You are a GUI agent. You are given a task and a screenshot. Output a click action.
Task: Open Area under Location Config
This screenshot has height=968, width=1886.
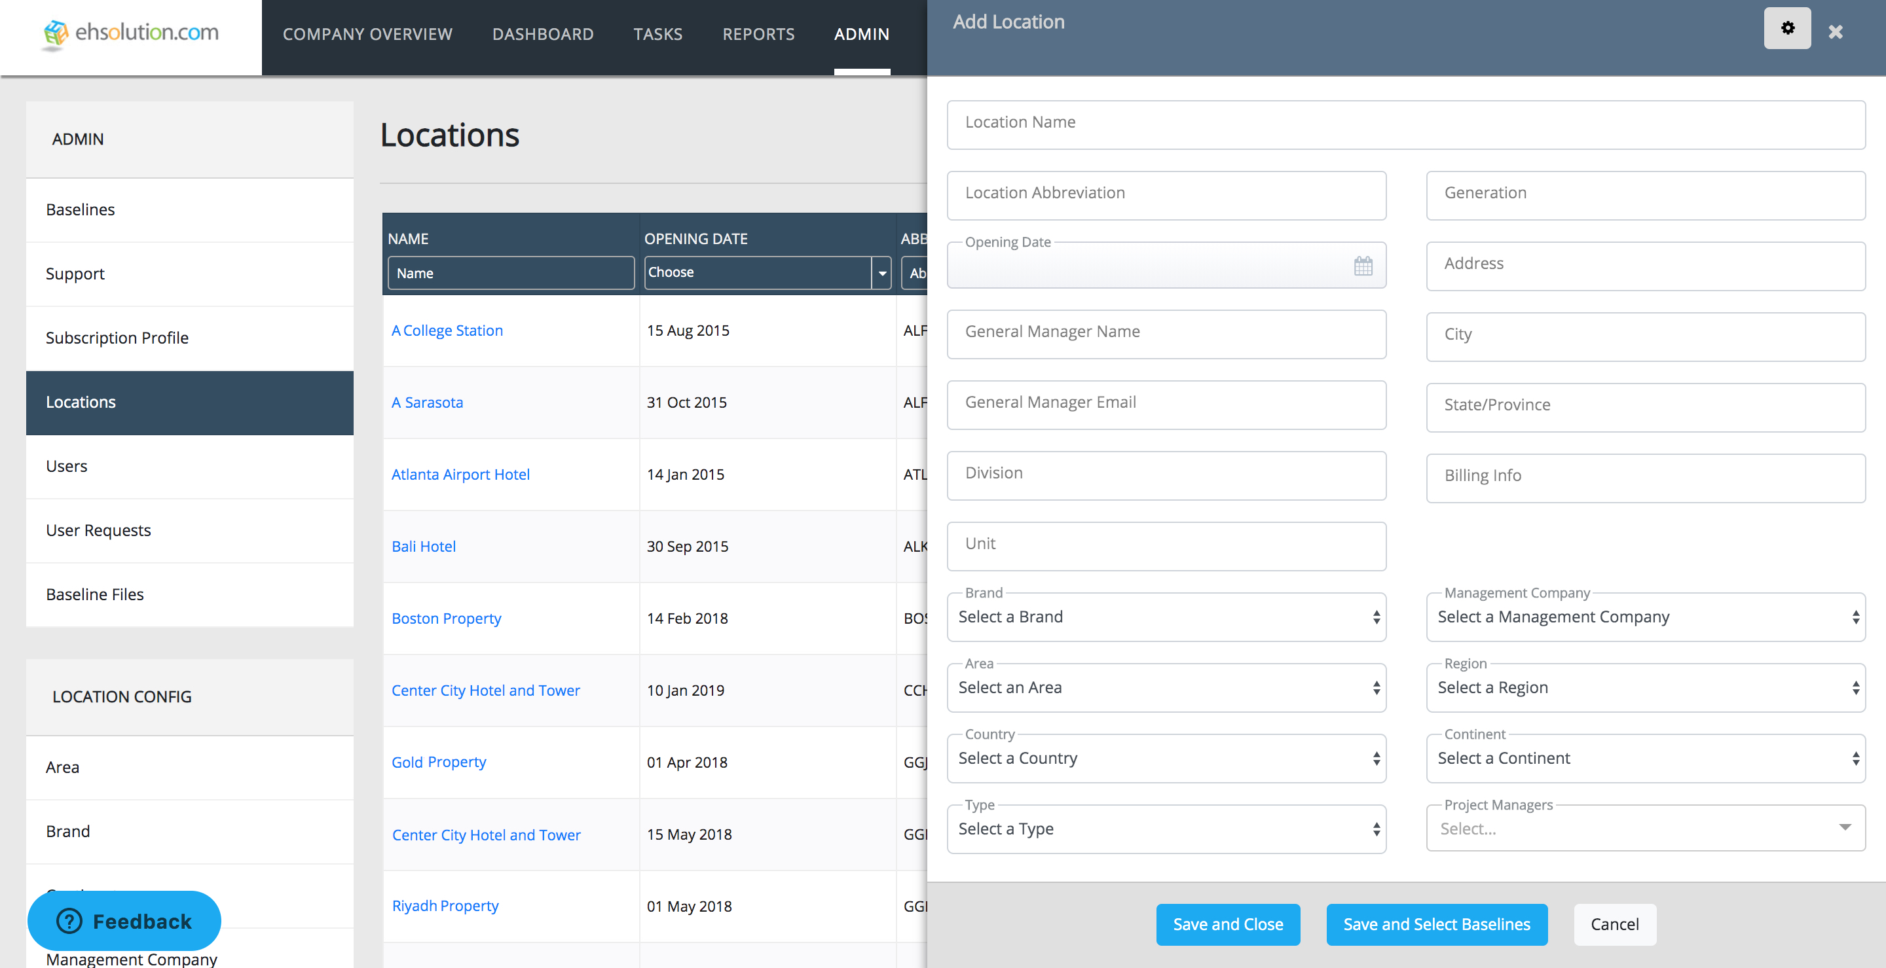click(x=190, y=768)
